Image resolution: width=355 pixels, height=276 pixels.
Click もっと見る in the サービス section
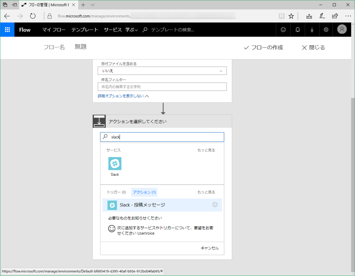pyautogui.click(x=206, y=150)
